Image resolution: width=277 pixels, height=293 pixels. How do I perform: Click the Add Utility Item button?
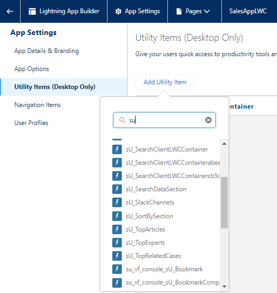point(165,82)
